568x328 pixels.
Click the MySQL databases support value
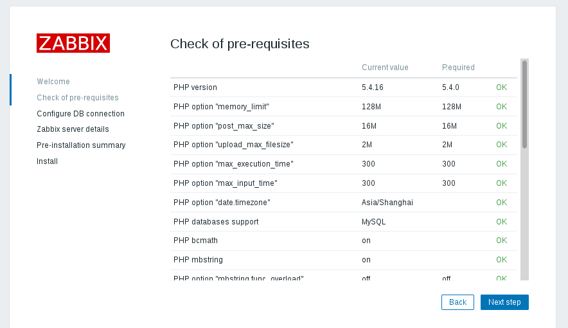click(373, 221)
